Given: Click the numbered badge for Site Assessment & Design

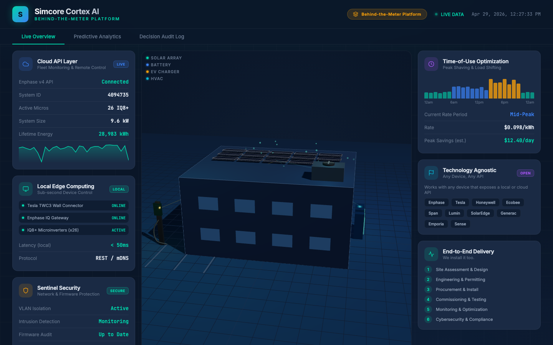Looking at the screenshot, I should pyautogui.click(x=428, y=269).
